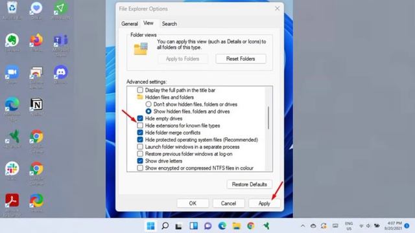Switch to the General tab
Image resolution: width=415 pixels, height=233 pixels.
point(130,24)
